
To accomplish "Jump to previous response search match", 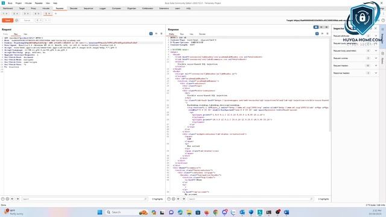I will tap(179, 199).
